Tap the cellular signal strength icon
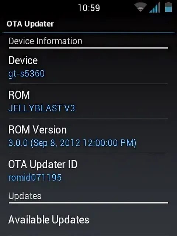The image size is (177, 236). 155,7
